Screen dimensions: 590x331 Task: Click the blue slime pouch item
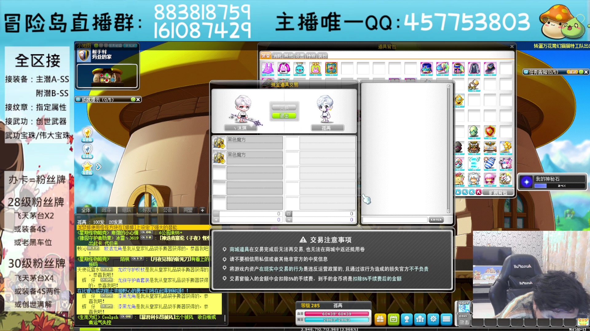tap(300, 68)
